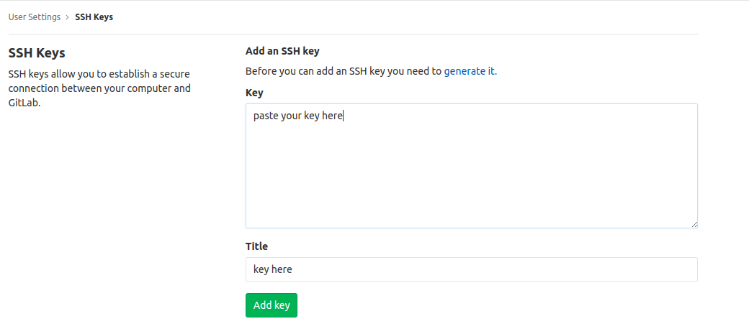The image size is (749, 334).
Task: Click the paste your key here text
Action: (x=298, y=116)
